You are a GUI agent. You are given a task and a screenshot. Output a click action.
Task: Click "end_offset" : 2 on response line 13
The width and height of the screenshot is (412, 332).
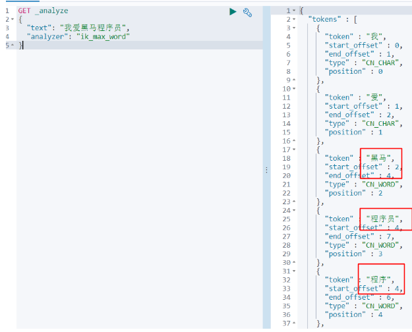[x=359, y=115]
